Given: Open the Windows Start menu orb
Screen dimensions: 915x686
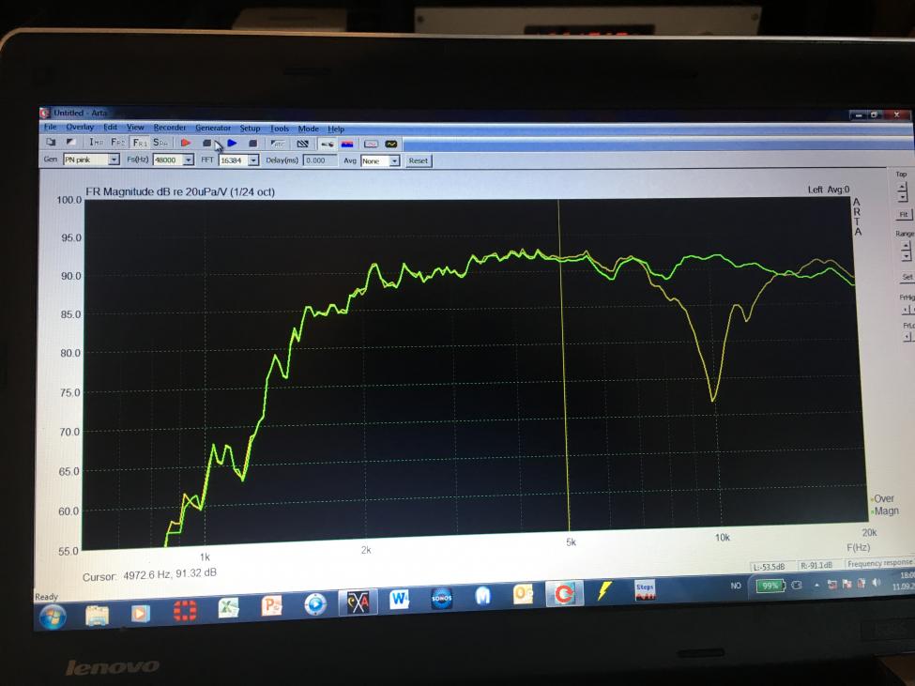Looking at the screenshot, I should [53, 617].
